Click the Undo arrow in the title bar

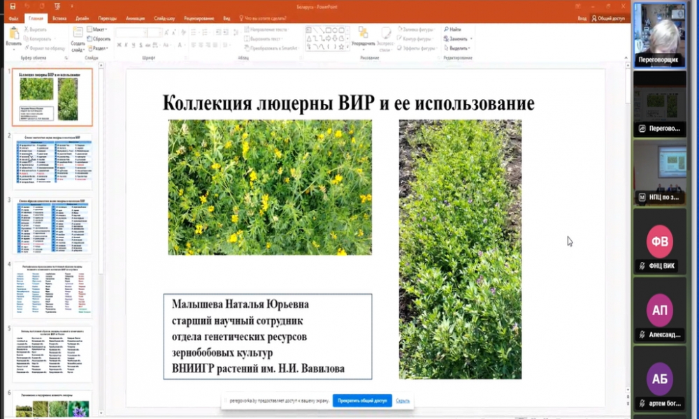tap(27, 6)
